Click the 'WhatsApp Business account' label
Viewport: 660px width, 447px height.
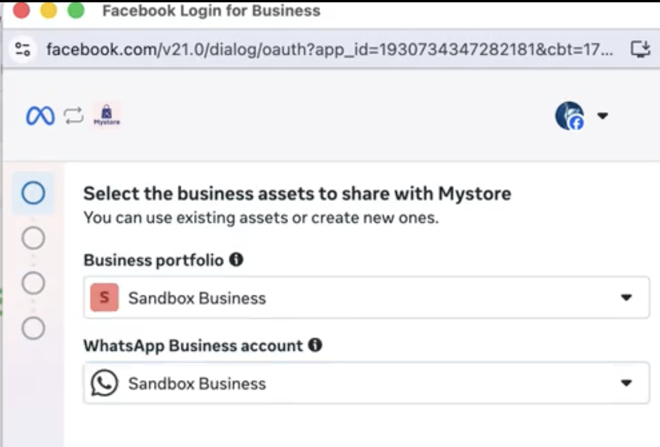pyautogui.click(x=193, y=345)
